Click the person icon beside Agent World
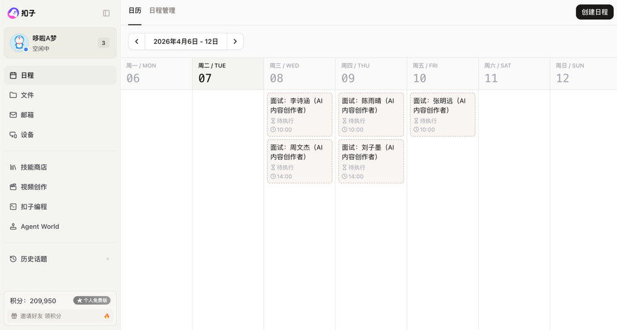This screenshot has height=330, width=617. [x=13, y=226]
